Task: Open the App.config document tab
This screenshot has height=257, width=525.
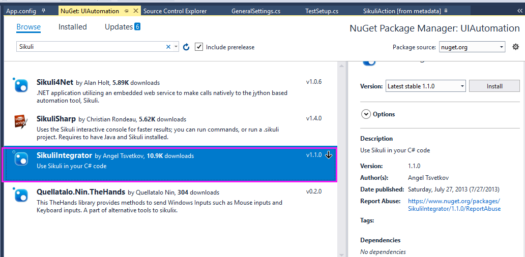Action: click(21, 11)
